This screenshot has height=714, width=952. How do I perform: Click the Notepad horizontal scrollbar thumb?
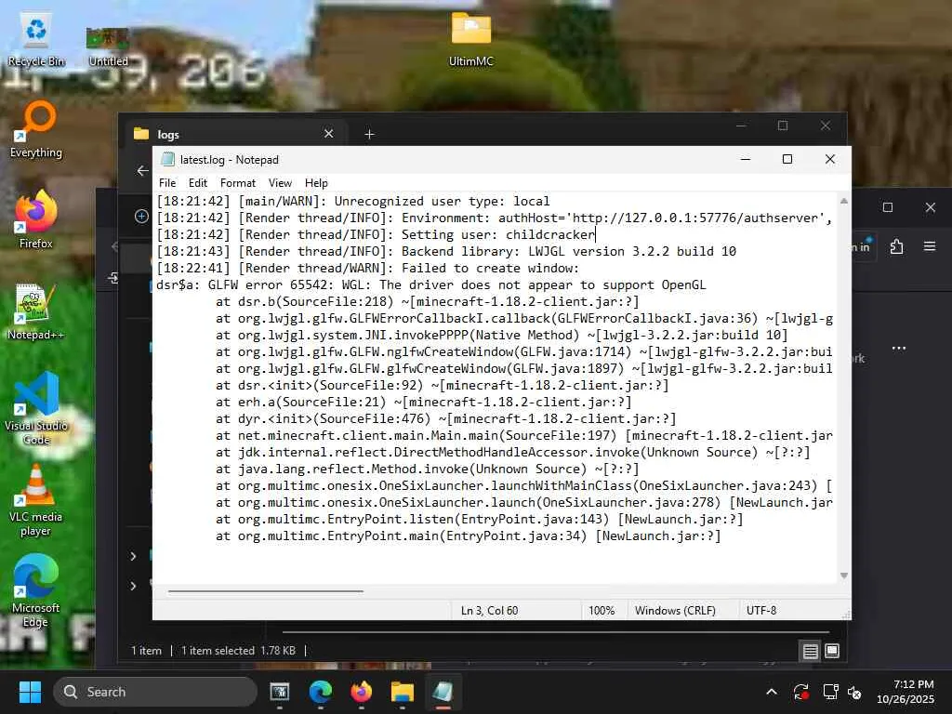click(265, 590)
